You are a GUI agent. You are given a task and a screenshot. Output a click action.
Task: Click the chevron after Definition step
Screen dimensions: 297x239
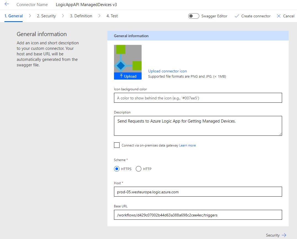(x=99, y=16)
